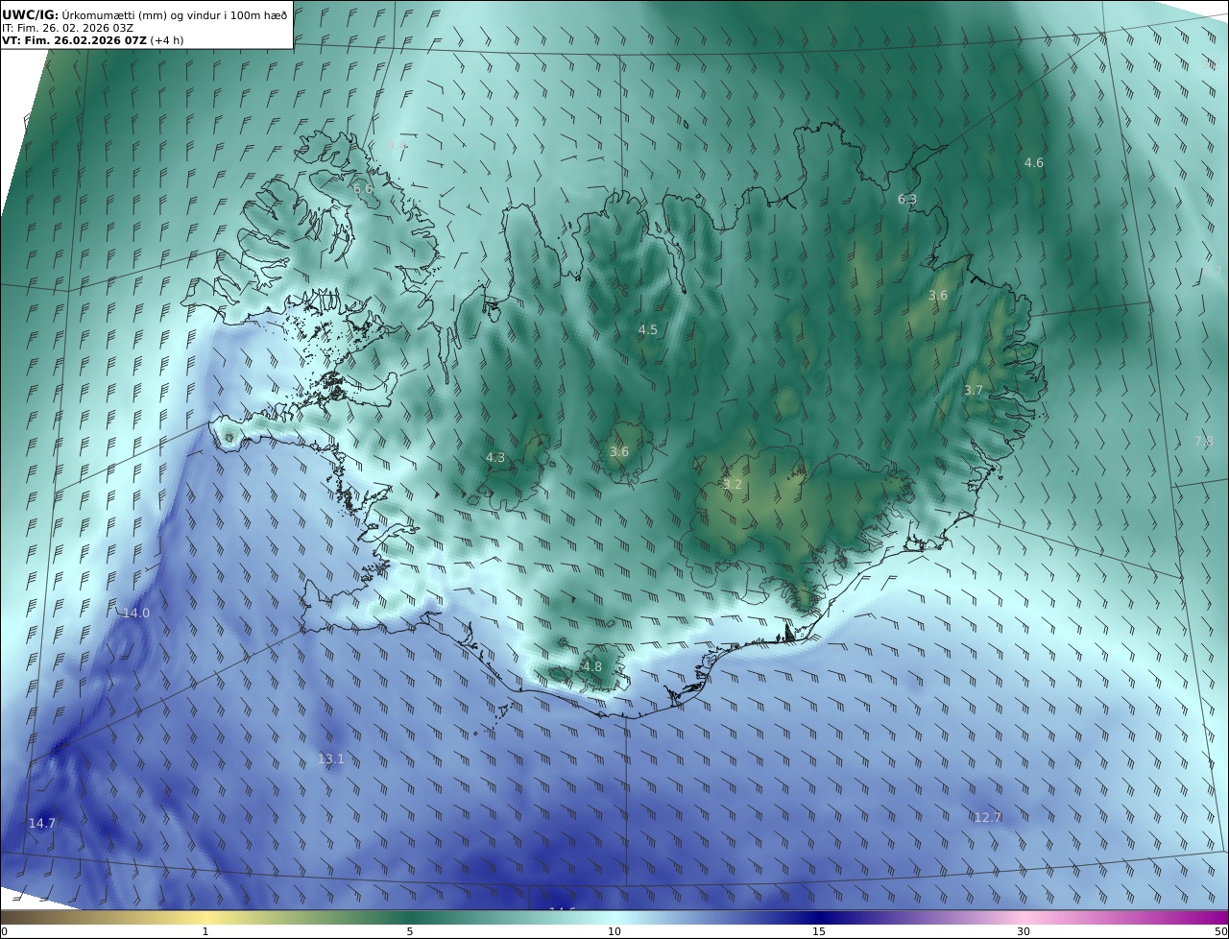Click the 4.3 value label on the map
1229x939 pixels.
[495, 458]
